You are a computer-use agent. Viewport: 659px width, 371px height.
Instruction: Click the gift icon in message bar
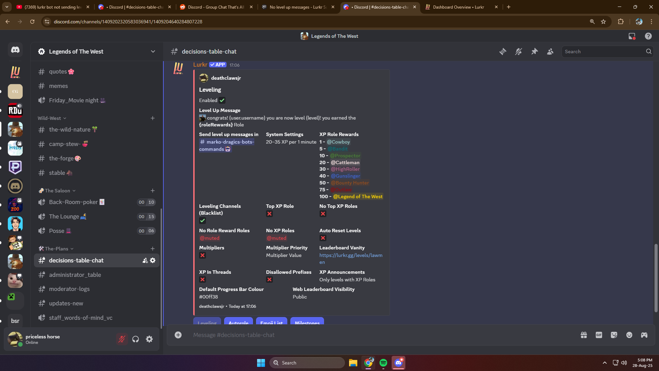tap(584, 335)
